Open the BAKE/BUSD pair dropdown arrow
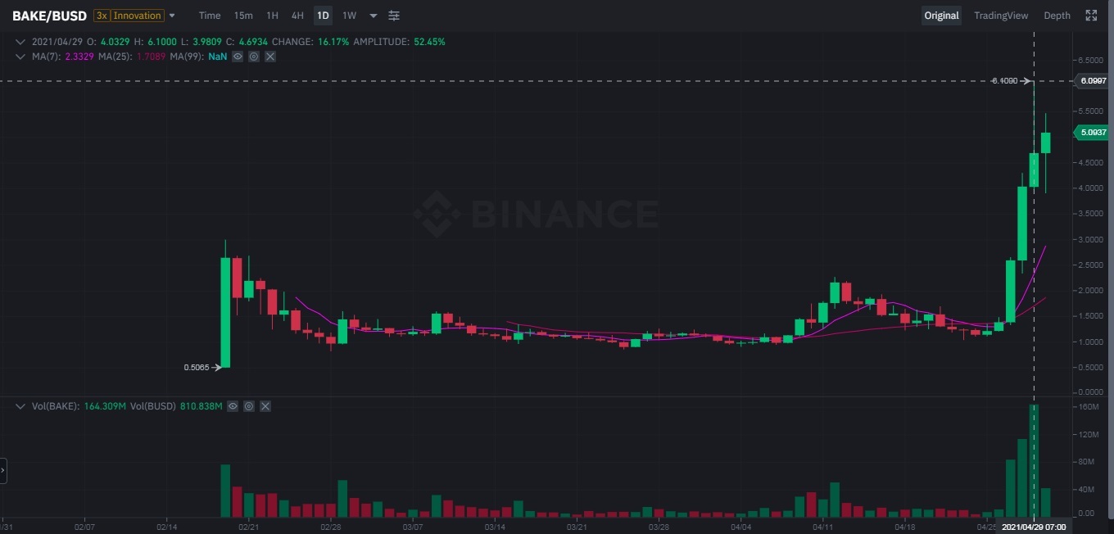The height and width of the screenshot is (534, 1114). pyautogui.click(x=172, y=16)
